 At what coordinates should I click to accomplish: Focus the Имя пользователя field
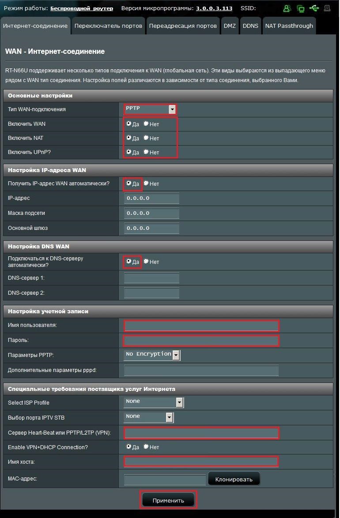(x=201, y=326)
